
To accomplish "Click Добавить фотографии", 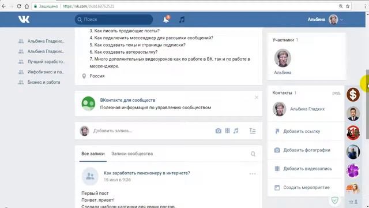I will pyautogui.click(x=307, y=150).
